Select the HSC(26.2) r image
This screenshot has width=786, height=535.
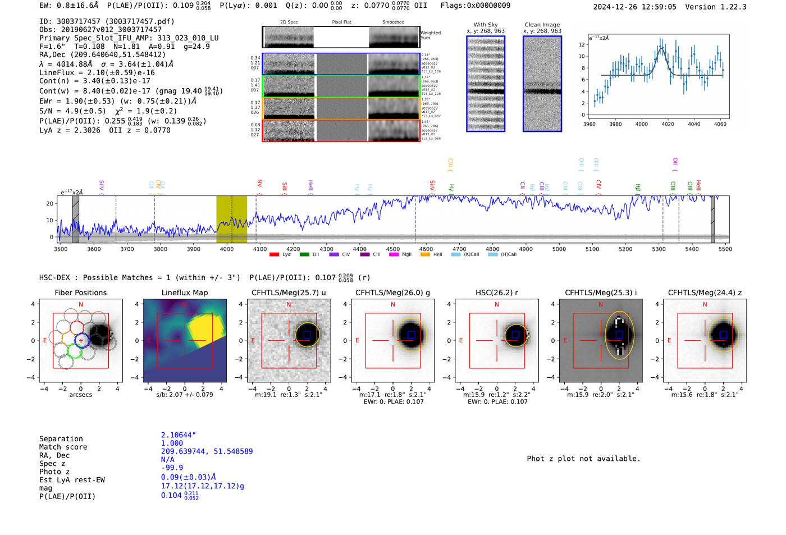pyautogui.click(x=497, y=341)
